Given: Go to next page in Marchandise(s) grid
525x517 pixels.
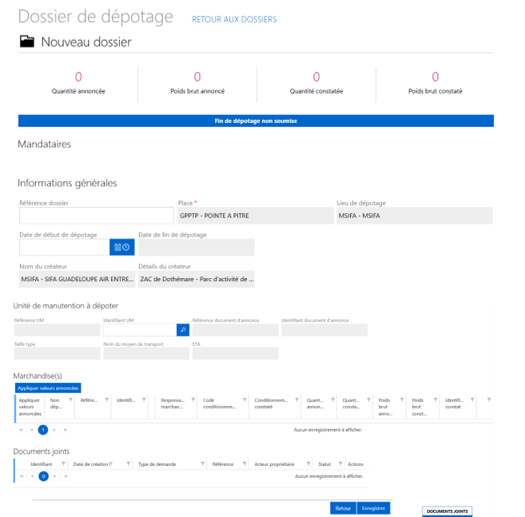Looking at the screenshot, I should click(x=54, y=429).
